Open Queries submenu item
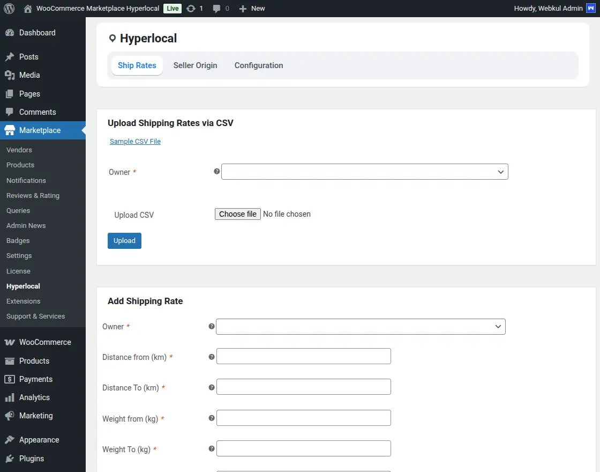Image resolution: width=600 pixels, height=472 pixels. pyautogui.click(x=18, y=211)
